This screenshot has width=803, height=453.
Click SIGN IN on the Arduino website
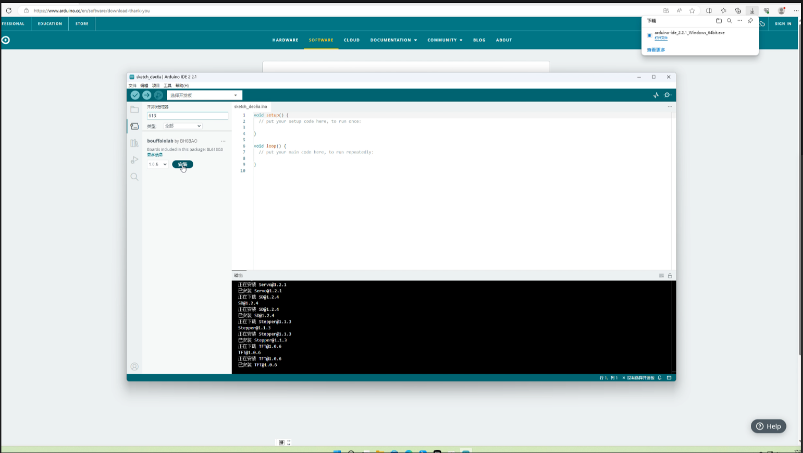pyautogui.click(x=783, y=24)
